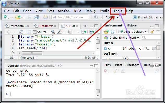The height and width of the screenshot is (103, 165).
Task: Expand the recent files dropdown arrow
Action: click(x=23, y=17)
